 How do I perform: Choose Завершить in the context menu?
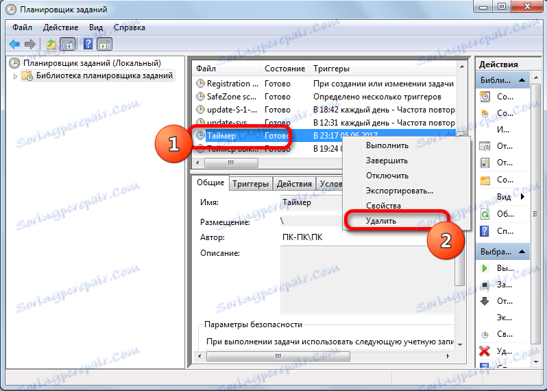(387, 161)
